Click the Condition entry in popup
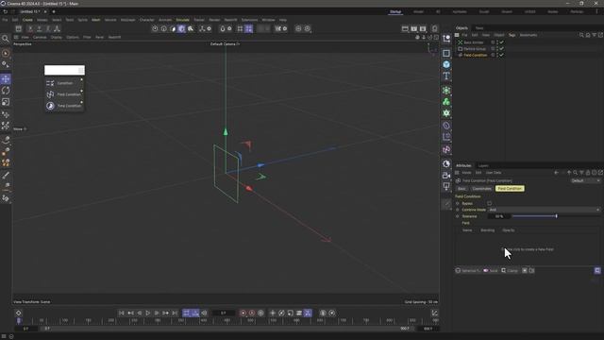The height and width of the screenshot is (340, 604). click(64, 83)
